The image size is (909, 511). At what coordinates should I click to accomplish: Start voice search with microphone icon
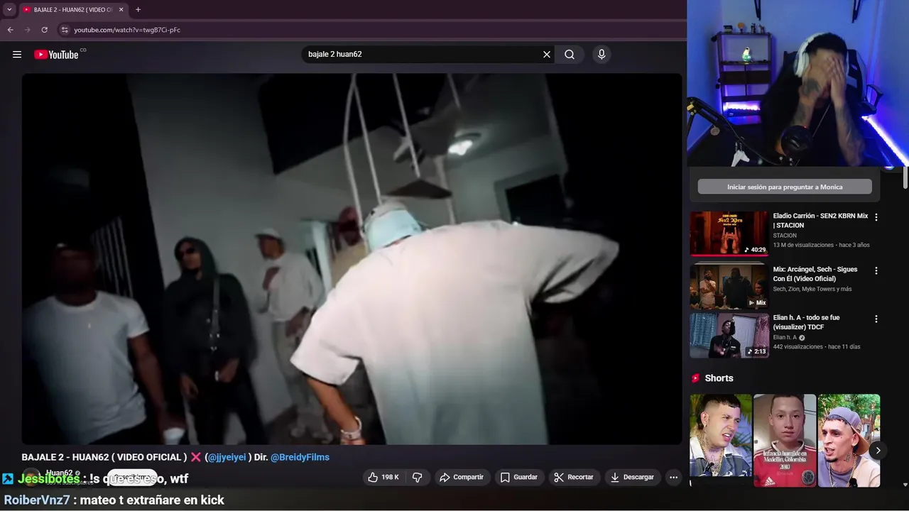tap(602, 54)
